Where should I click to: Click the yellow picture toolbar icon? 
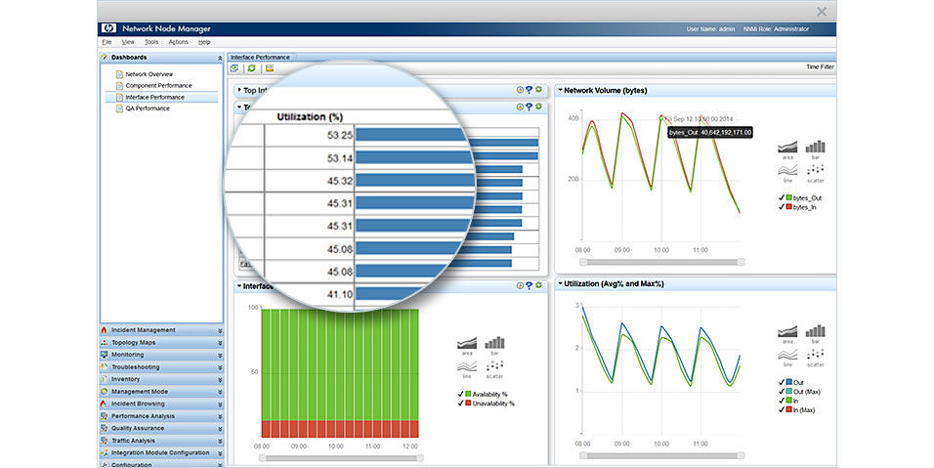coord(270,68)
